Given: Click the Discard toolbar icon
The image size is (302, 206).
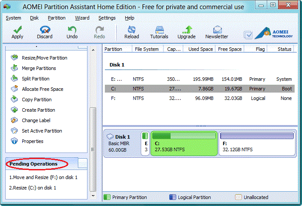Looking at the screenshot, I should pos(45,30).
